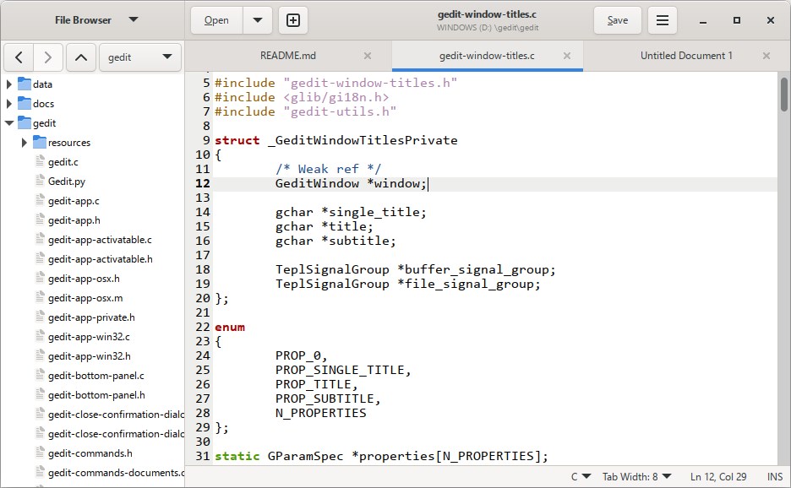Close the Untitled Document 1 tab

[766, 54]
